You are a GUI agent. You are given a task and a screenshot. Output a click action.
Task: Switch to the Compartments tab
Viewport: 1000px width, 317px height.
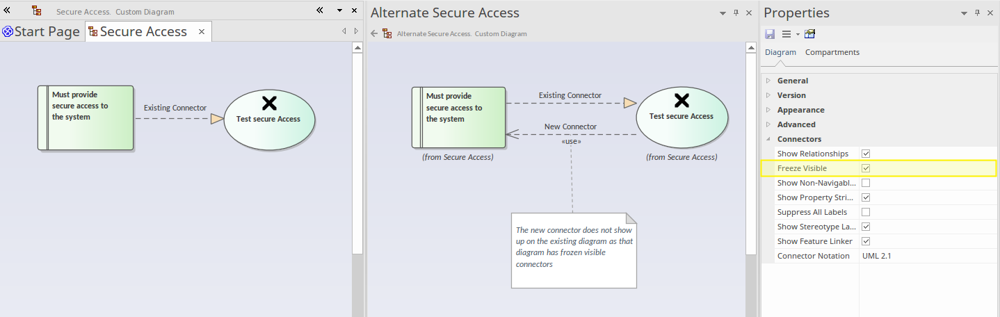832,52
